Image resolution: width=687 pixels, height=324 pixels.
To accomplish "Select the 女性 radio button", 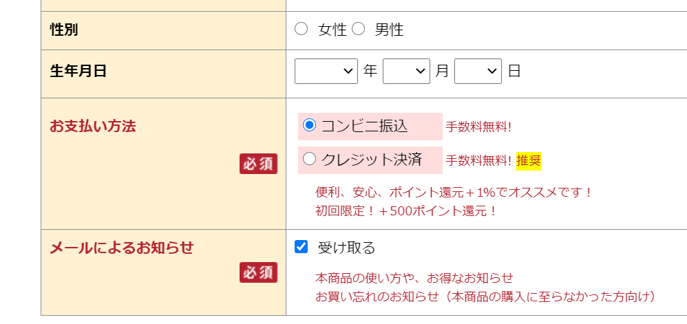I will click(301, 30).
